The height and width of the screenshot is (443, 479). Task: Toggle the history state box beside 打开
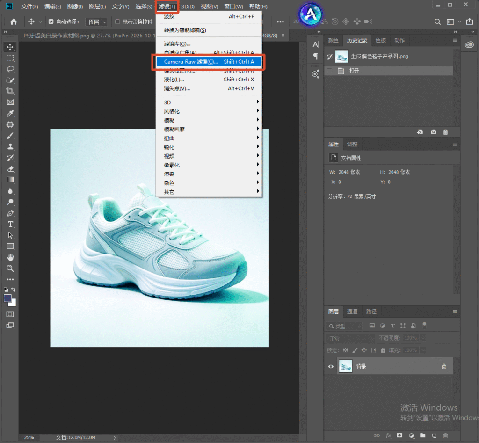click(x=329, y=71)
